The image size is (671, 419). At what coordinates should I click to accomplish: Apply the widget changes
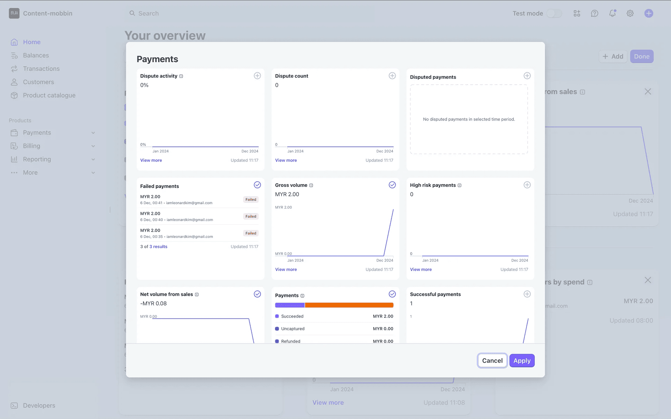(522, 360)
